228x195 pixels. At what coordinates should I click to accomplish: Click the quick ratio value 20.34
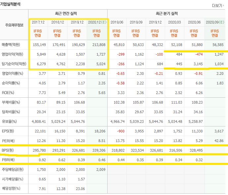pos(41,112)
